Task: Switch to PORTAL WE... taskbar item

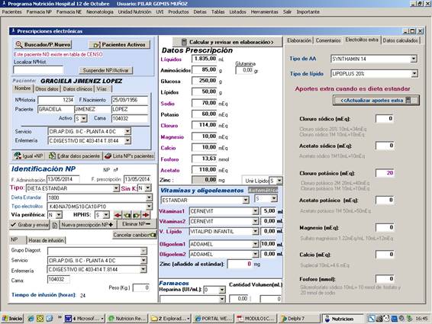Action: tap(213, 319)
